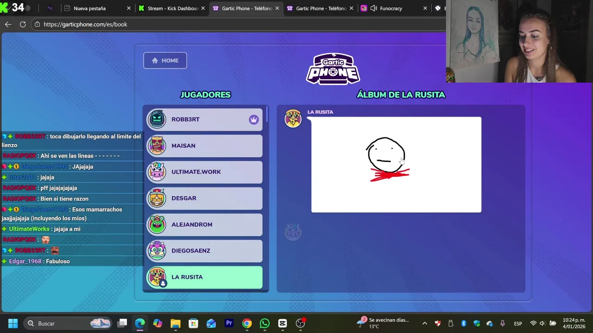The width and height of the screenshot is (593, 333).
Task: Click the chat message 'Bien si tiene razon'
Action: [x=64, y=199]
